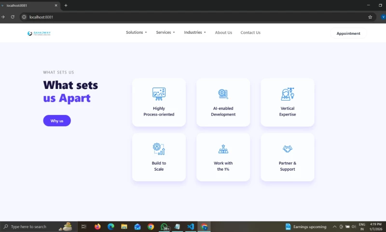Expand the Solutions dropdown menu
The image size is (386, 232).
coord(137,32)
